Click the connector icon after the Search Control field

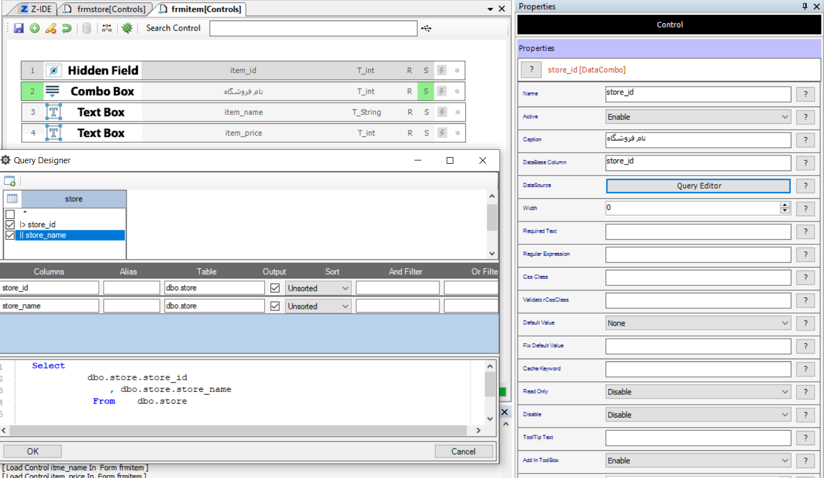tap(426, 28)
